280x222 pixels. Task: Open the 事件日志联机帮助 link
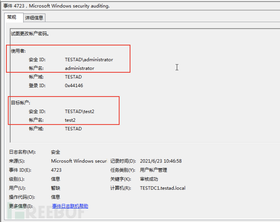pyautogui.click(x=70, y=206)
